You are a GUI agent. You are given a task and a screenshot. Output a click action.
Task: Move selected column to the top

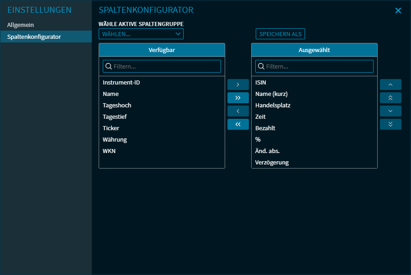click(390, 98)
